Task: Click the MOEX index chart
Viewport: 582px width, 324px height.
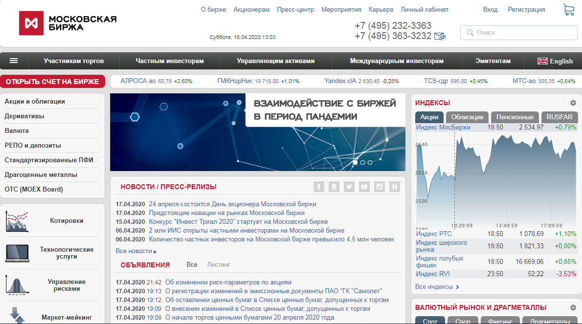Action: pyautogui.click(x=496, y=180)
